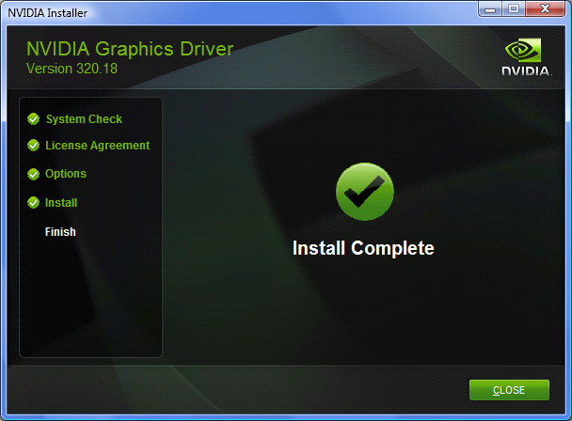The height and width of the screenshot is (421, 572).
Task: Click the NVIDIA logo in the header
Action: coord(525,57)
